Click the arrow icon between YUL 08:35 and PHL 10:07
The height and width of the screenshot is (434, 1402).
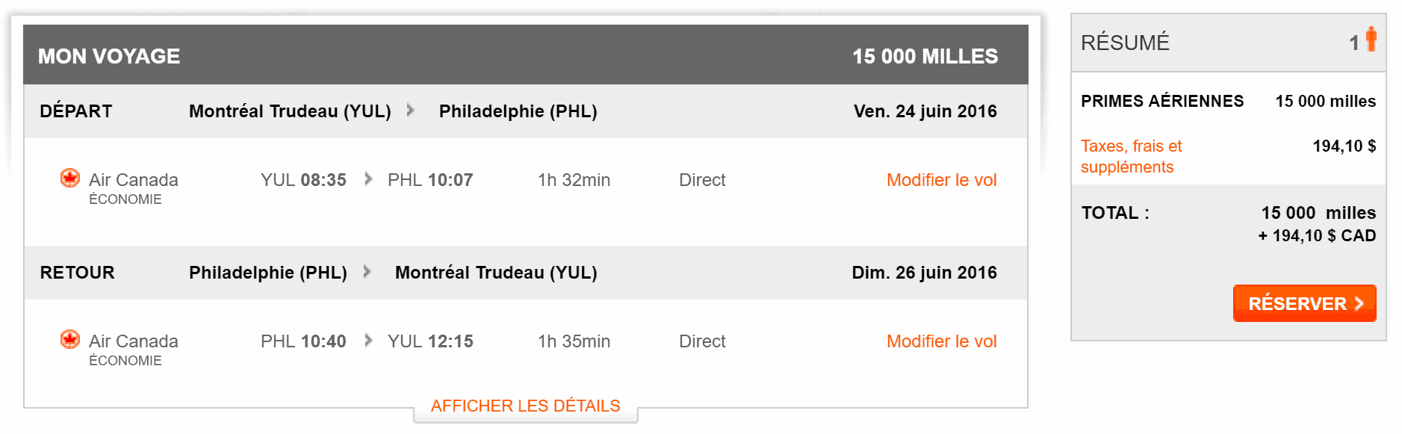367,179
